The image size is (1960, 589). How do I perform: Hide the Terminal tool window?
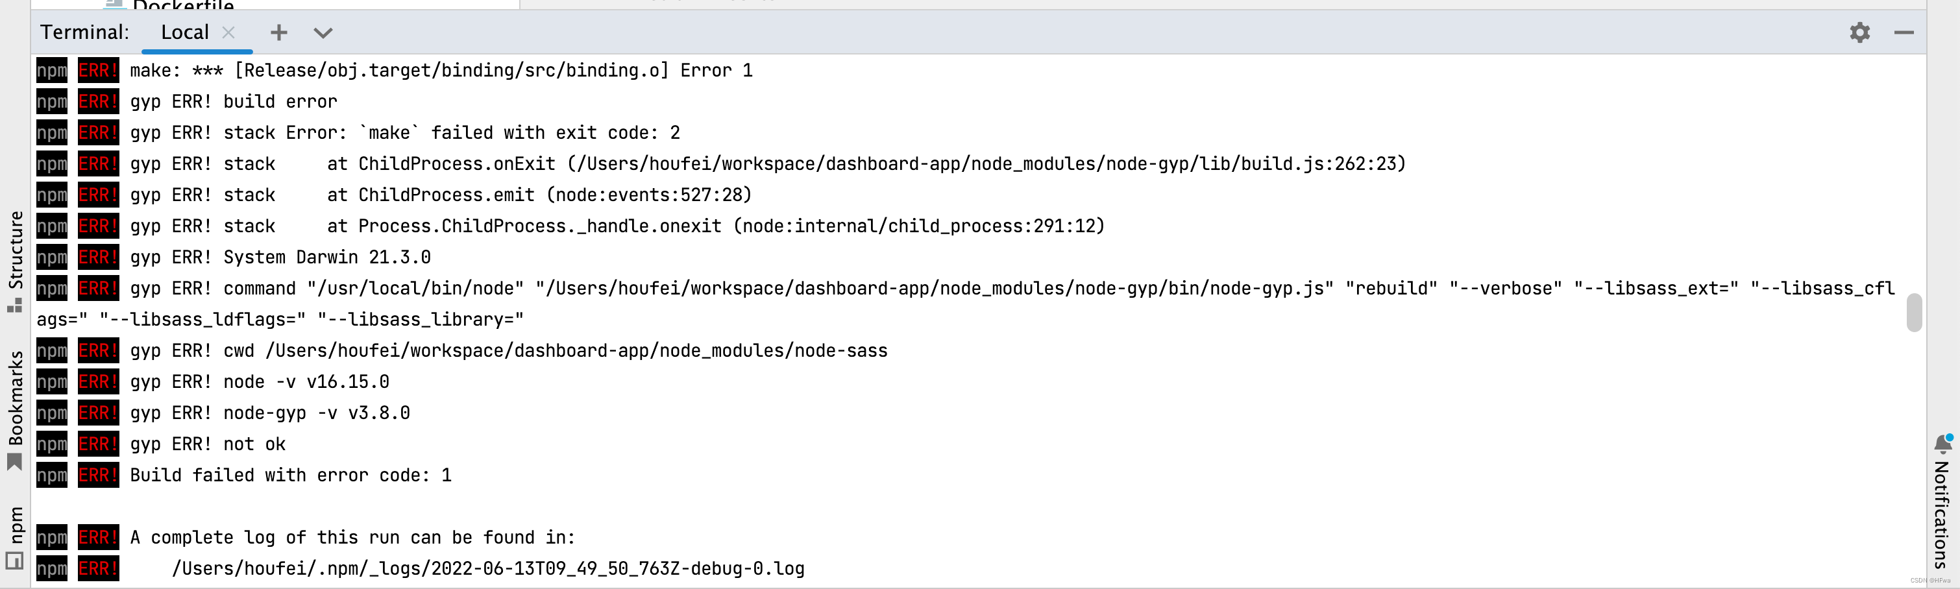1904,32
